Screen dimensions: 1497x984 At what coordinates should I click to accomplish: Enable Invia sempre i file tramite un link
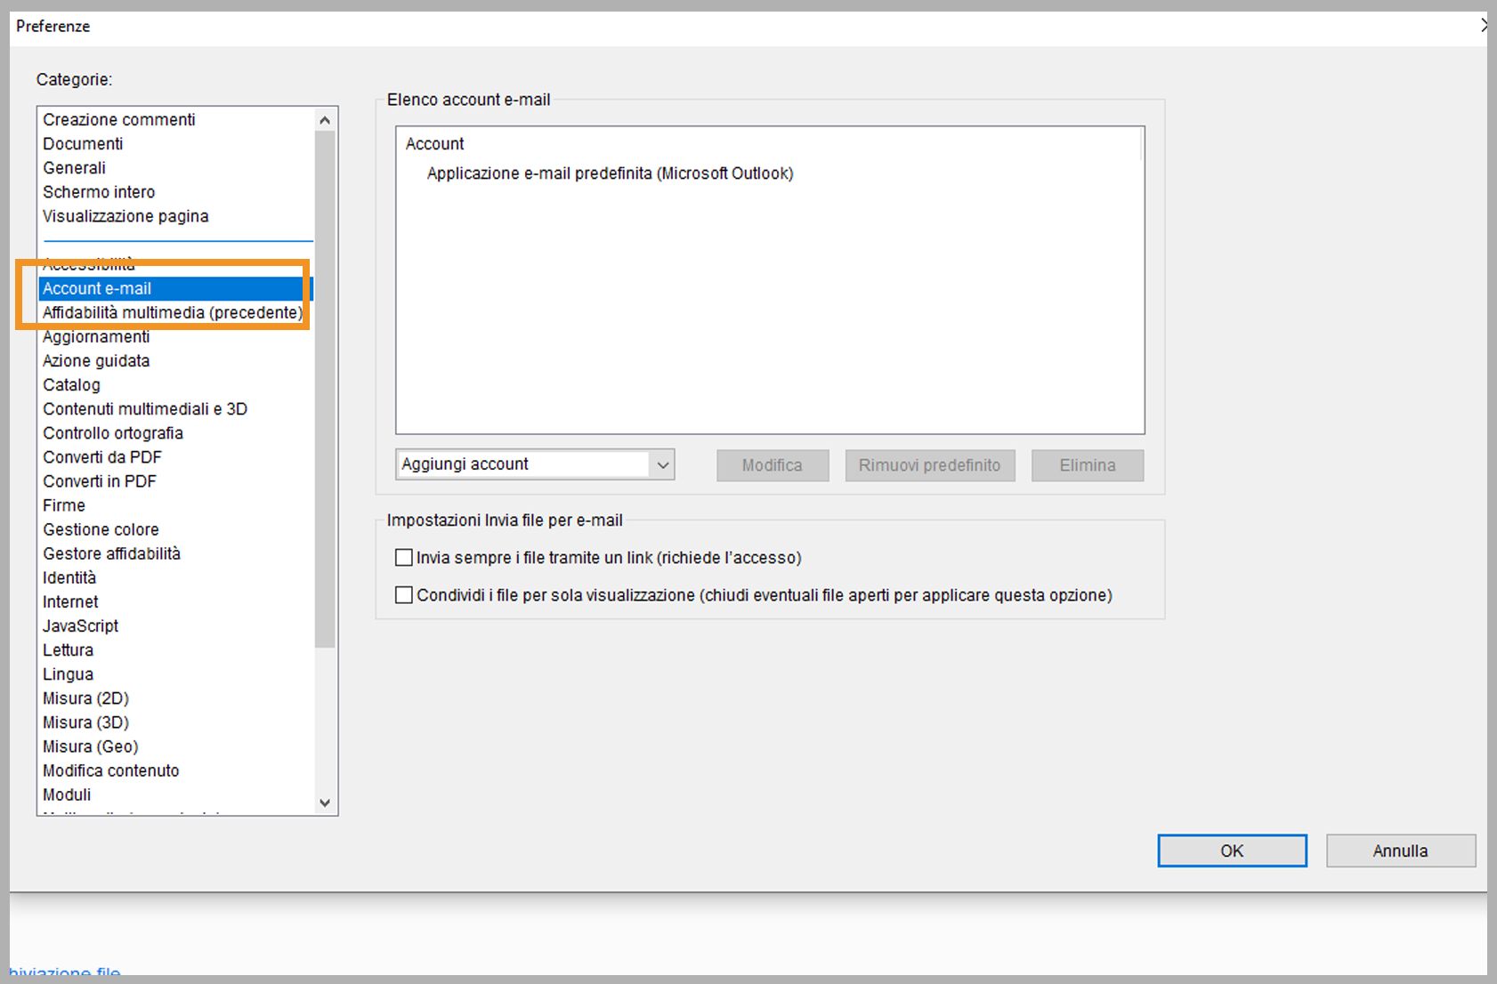click(x=403, y=557)
